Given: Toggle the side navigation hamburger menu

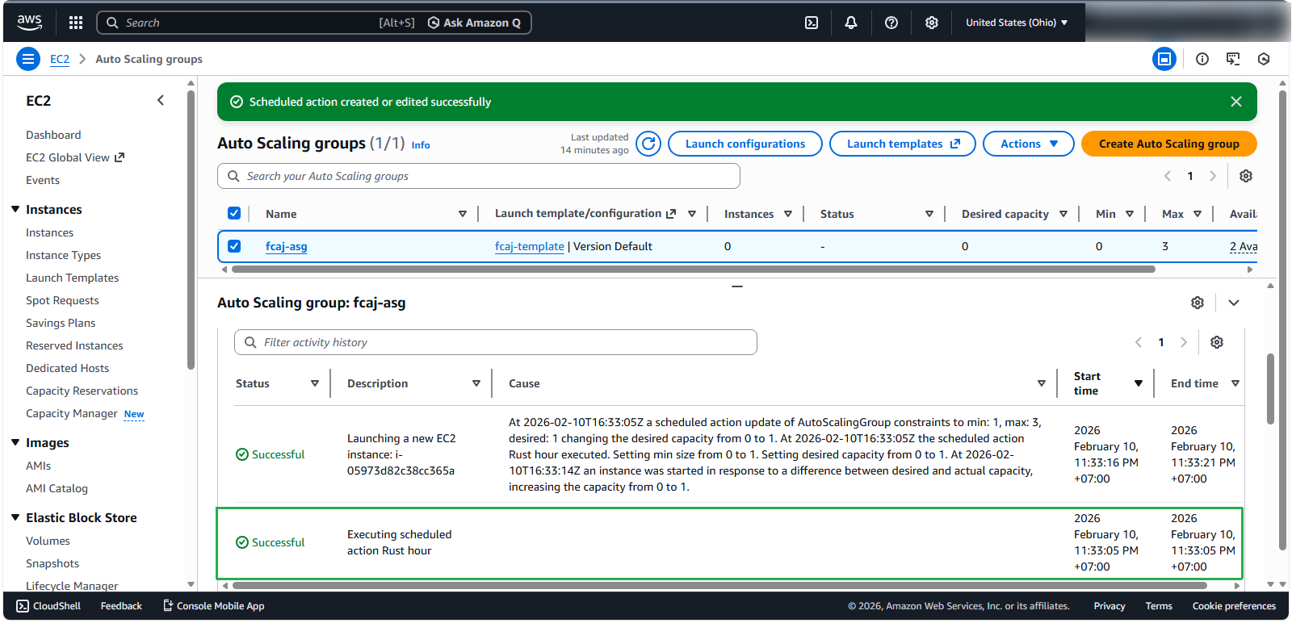Looking at the screenshot, I should (x=28, y=59).
